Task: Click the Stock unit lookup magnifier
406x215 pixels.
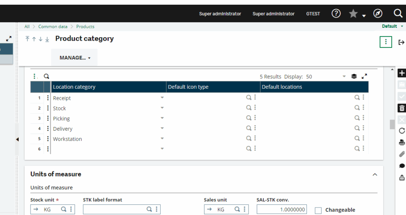Action: (x=63, y=209)
